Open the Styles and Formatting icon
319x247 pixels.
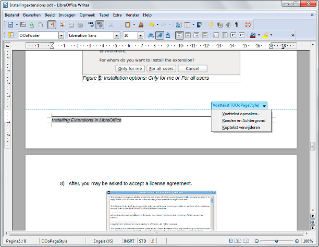click(x=10, y=35)
